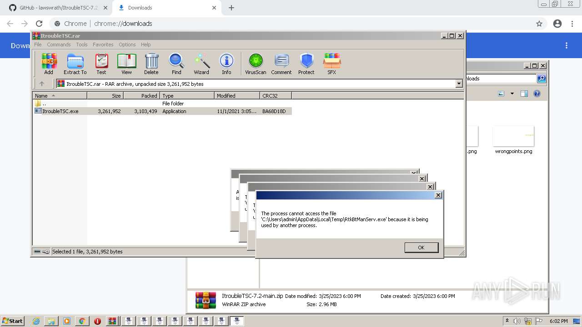Click OK in the error dialog
Image resolution: width=582 pixels, height=327 pixels.
coord(421,248)
